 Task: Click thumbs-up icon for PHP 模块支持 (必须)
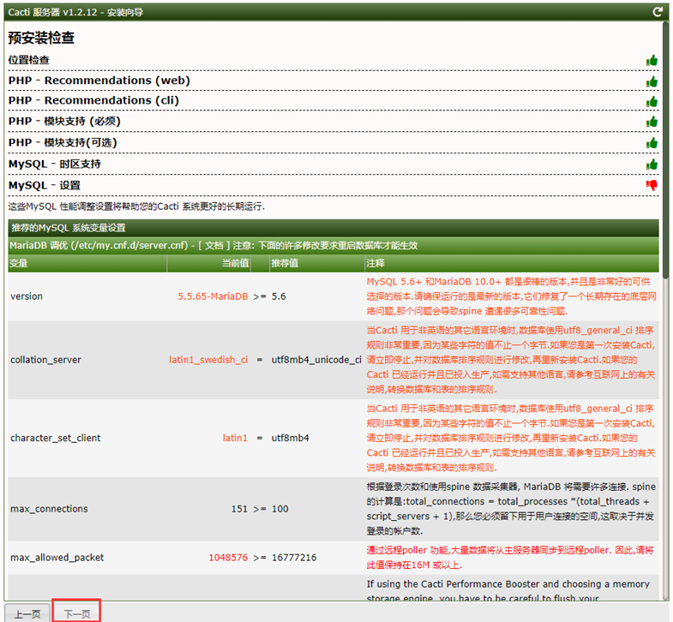(x=652, y=122)
